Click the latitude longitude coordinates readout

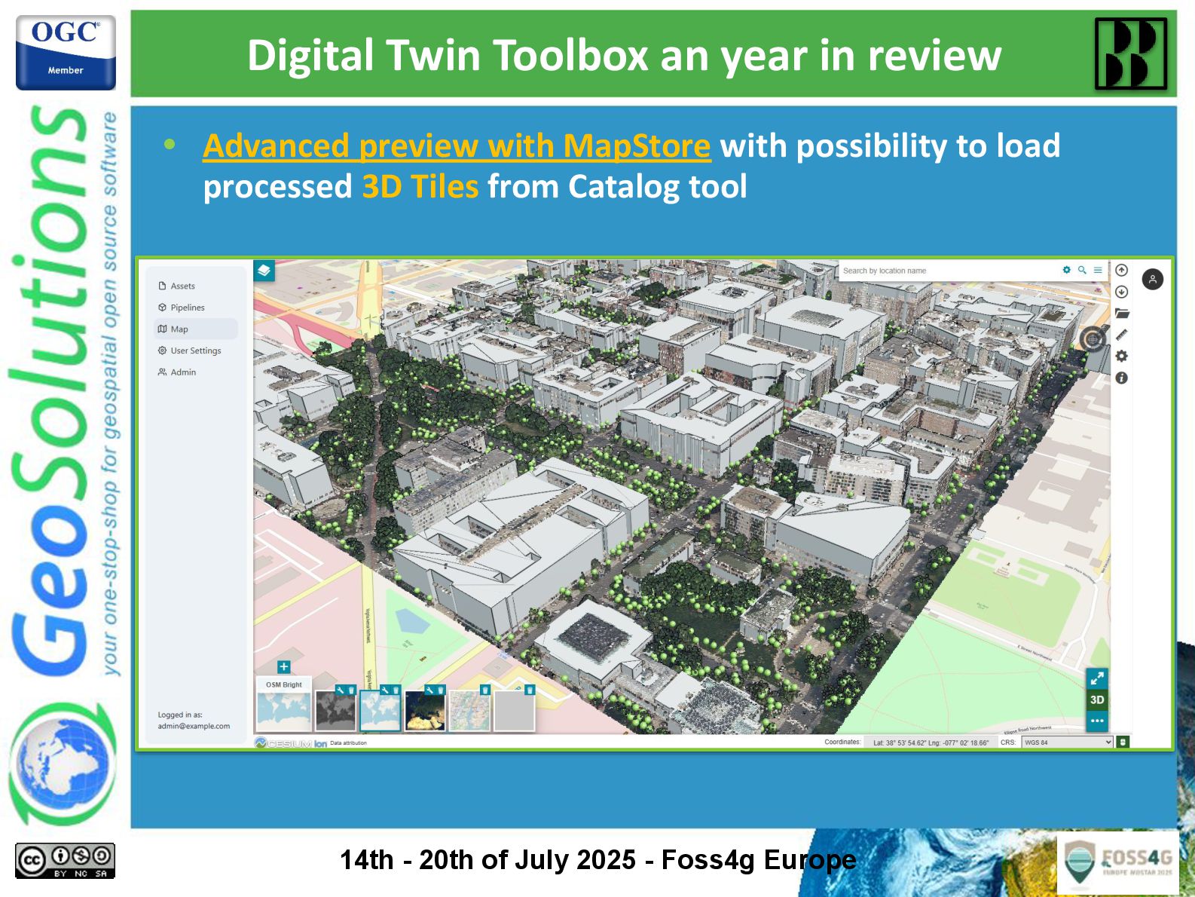931,742
